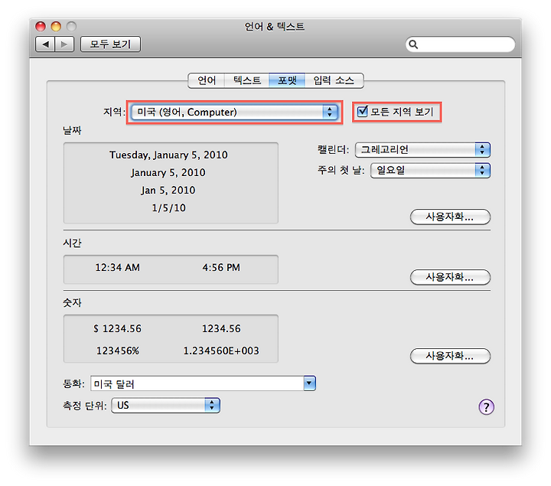Click the time sample 12:34 AM
551x486 pixels.
pyautogui.click(x=117, y=267)
